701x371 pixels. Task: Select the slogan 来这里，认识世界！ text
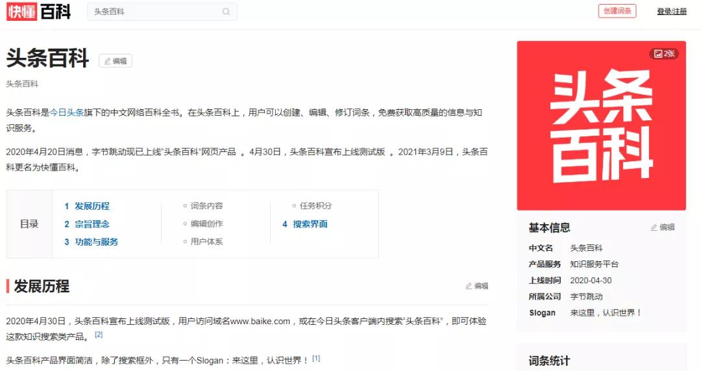tap(606, 313)
